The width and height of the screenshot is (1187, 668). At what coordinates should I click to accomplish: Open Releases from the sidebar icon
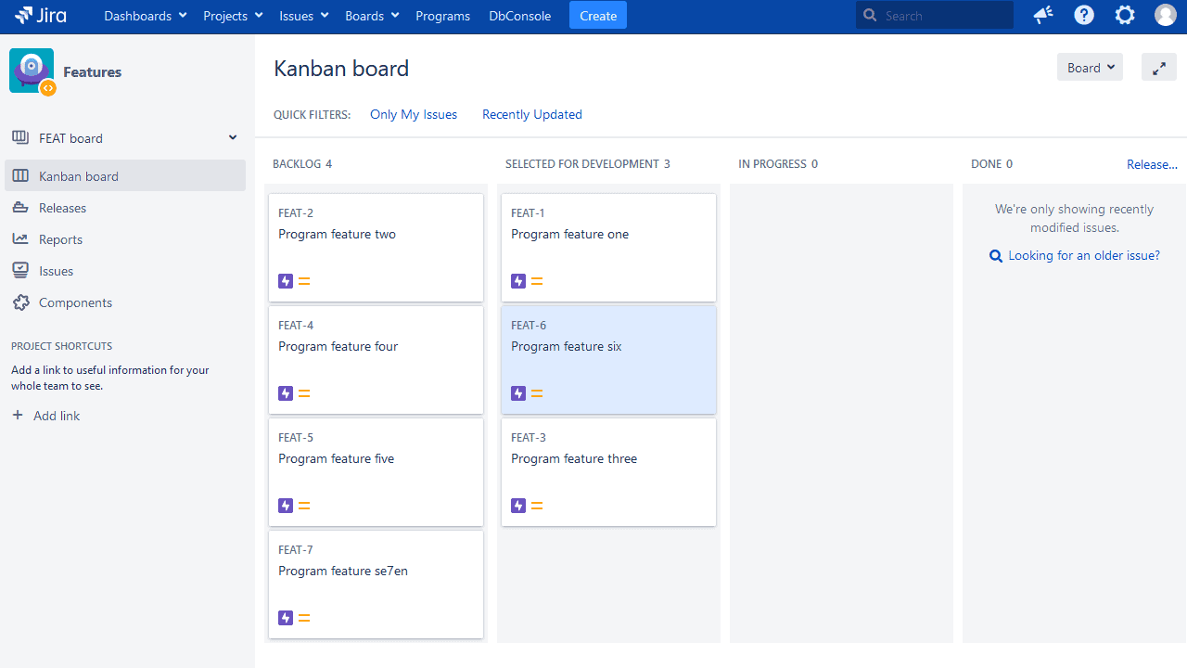click(x=19, y=207)
